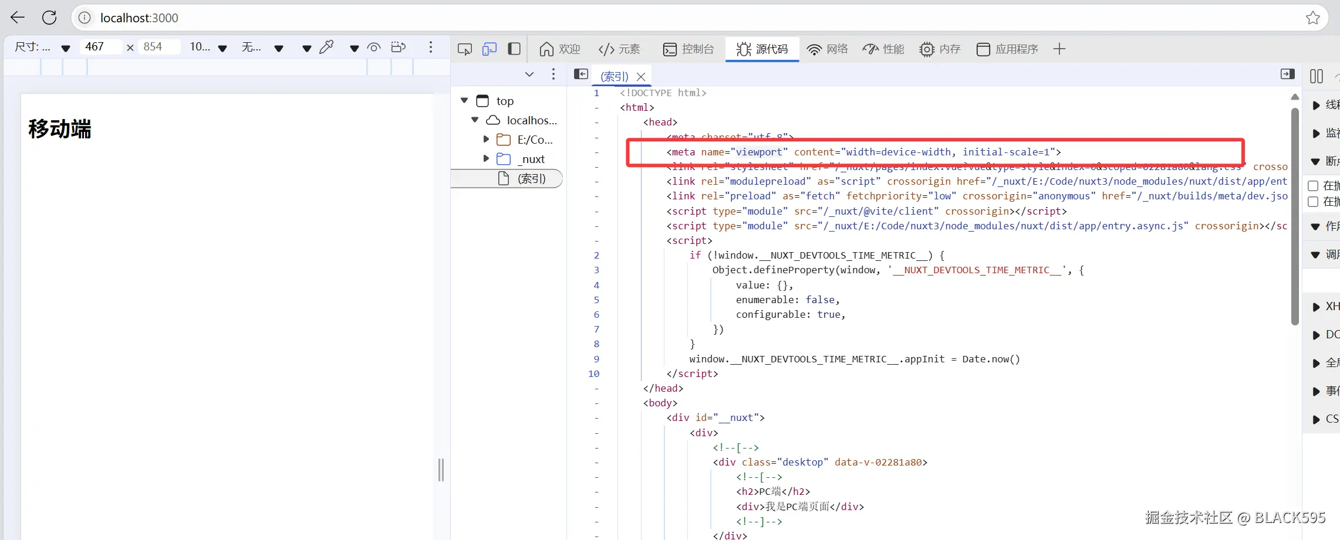Open the zoom dropdown showing 10...

[x=208, y=47]
